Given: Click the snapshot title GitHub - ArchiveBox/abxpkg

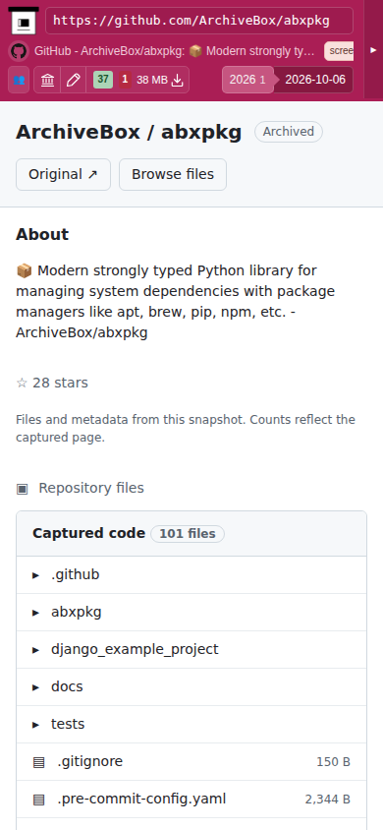Looking at the screenshot, I should pos(175,51).
